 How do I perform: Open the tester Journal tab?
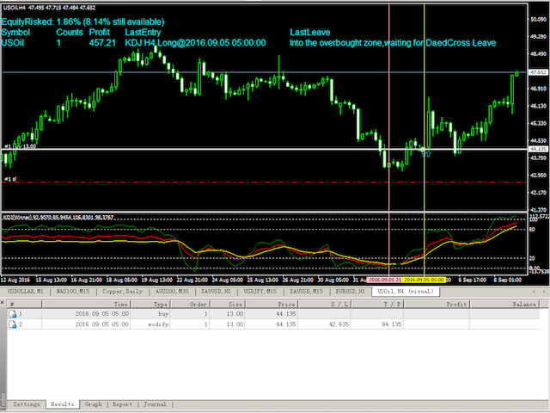tap(155, 404)
